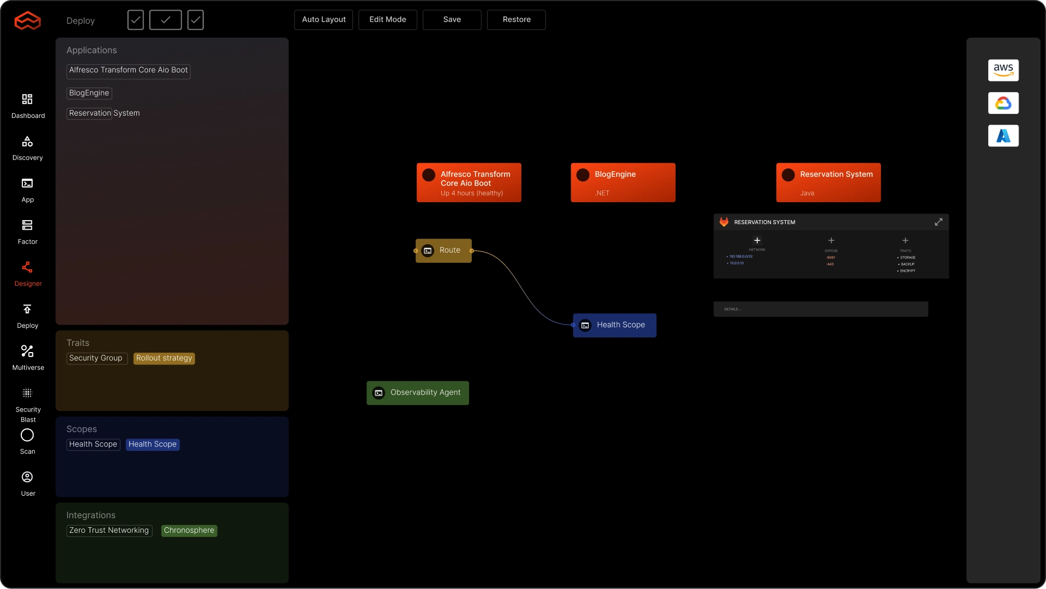Click the STORAGE trait entry

907,258
